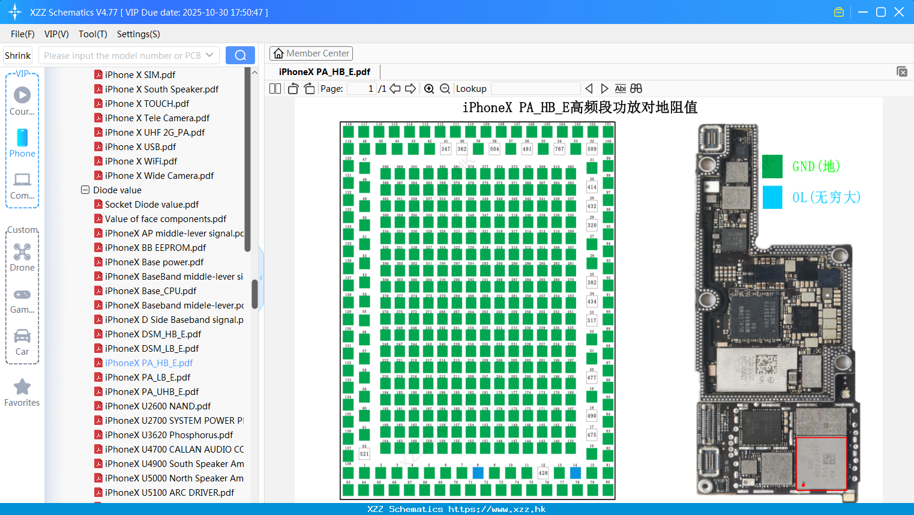Click the zoom in magnifier icon
914x515 pixels.
[429, 89]
